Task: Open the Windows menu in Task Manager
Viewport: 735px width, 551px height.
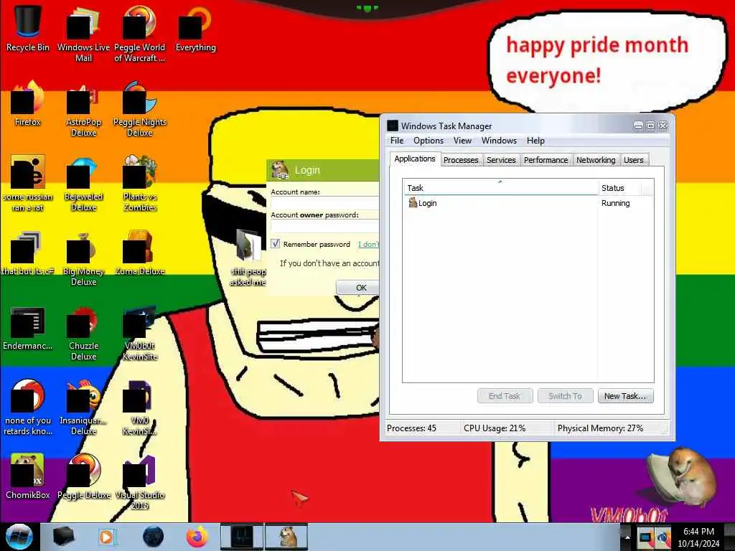Action: coord(499,141)
